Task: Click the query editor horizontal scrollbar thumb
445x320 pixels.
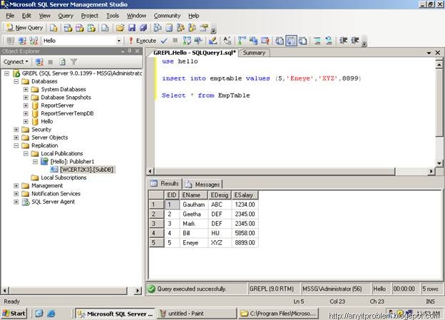Action: point(275,171)
